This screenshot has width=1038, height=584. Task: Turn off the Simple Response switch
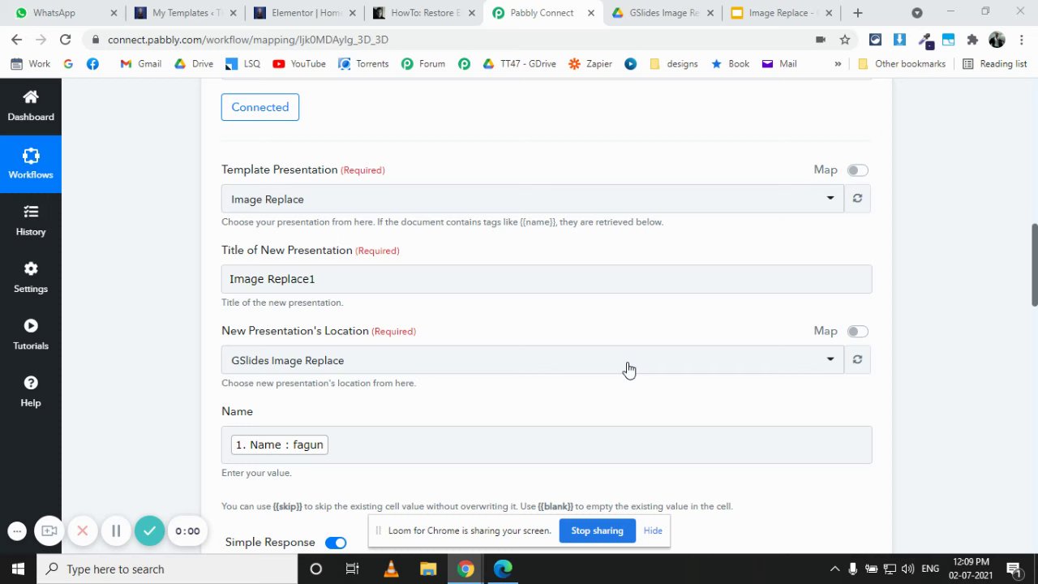pyautogui.click(x=335, y=543)
